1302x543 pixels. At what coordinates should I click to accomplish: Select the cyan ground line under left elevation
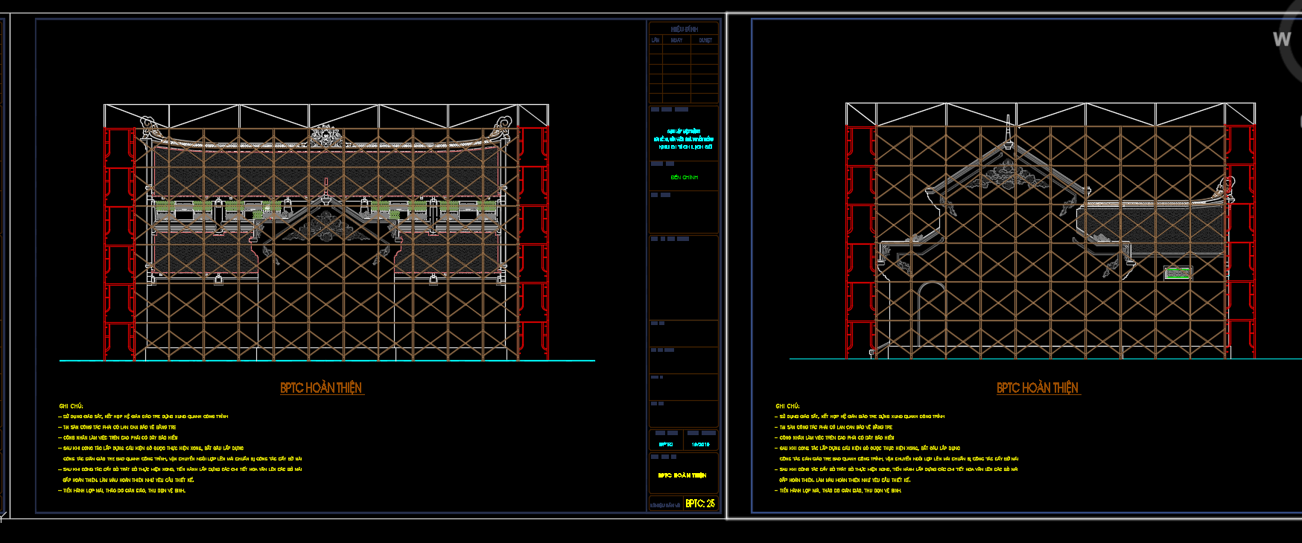point(327,361)
